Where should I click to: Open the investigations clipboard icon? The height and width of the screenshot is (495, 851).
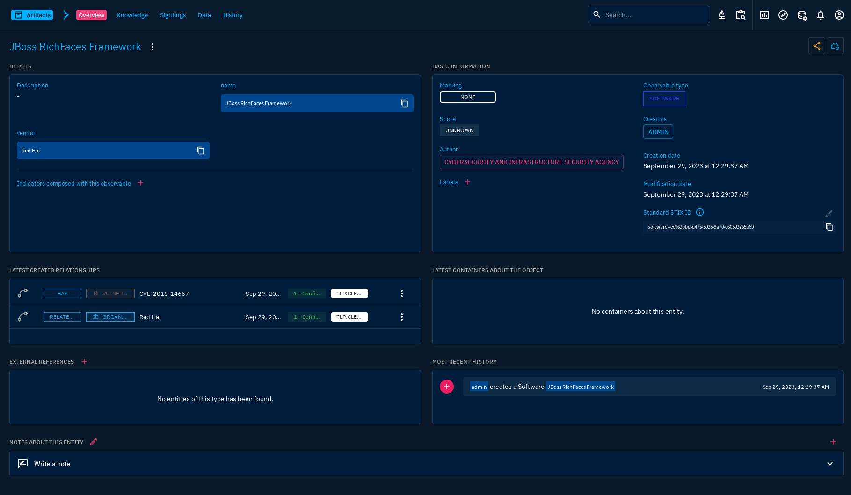pos(741,14)
